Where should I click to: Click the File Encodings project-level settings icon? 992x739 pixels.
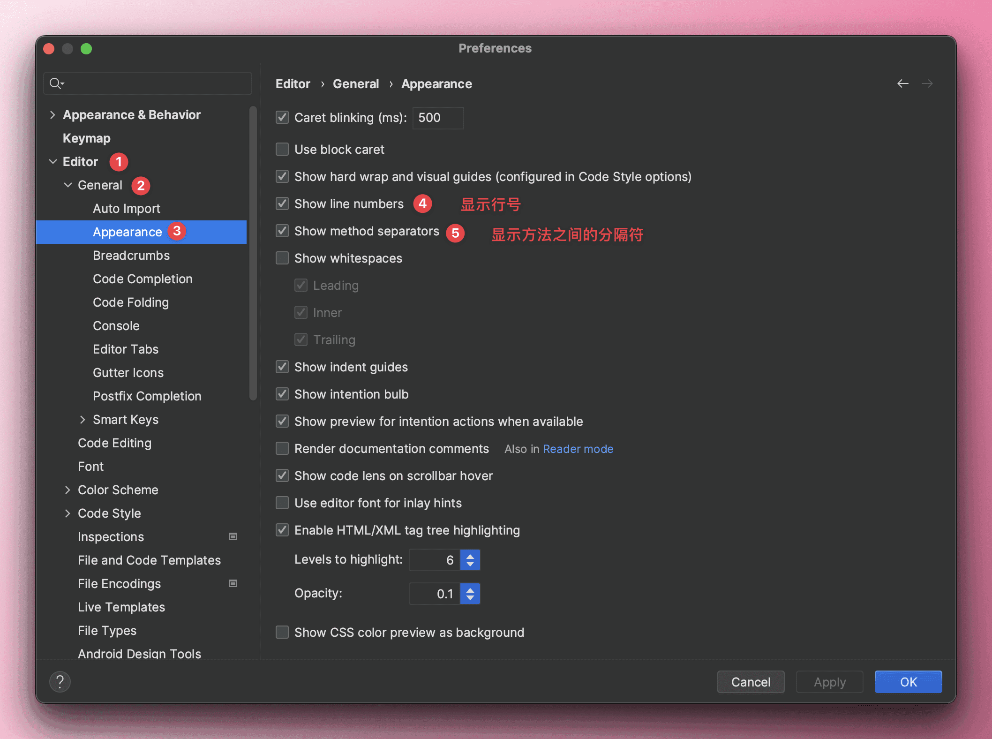(233, 583)
